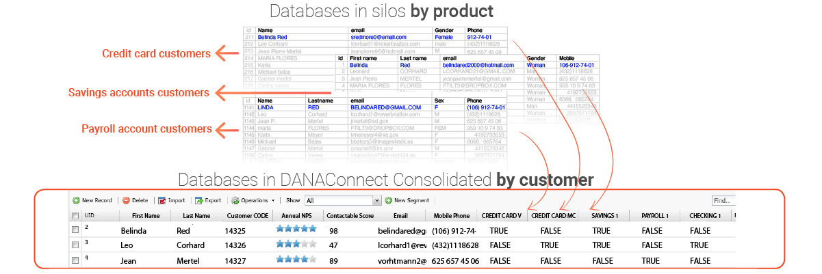The height and width of the screenshot is (274, 822).
Task: Click Jean's SAVINGS 1 value FALSE
Action: (x=602, y=261)
